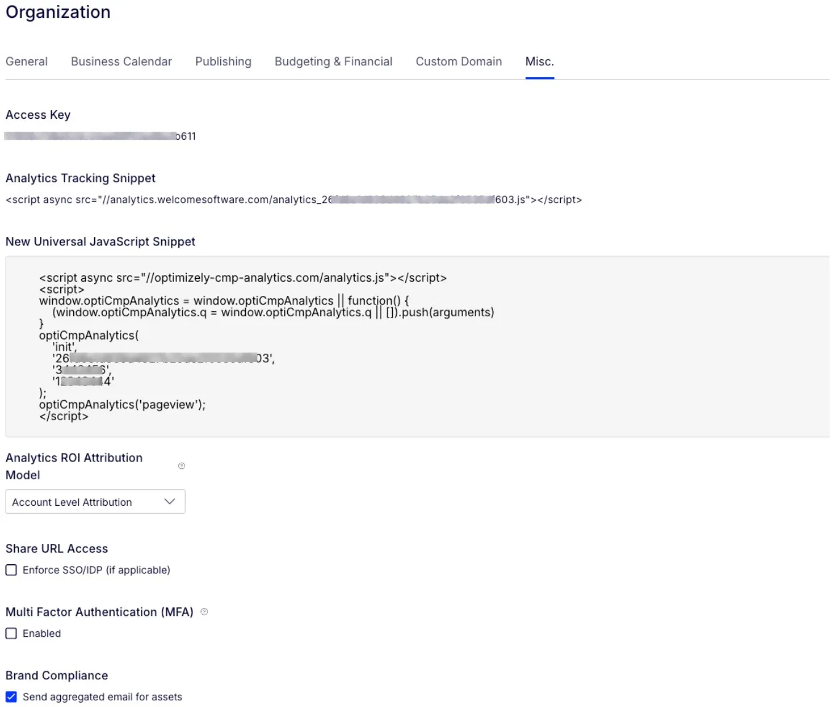Check Enforce SSO/IDP checkbox
This screenshot has height=707, width=832.
pos(11,570)
